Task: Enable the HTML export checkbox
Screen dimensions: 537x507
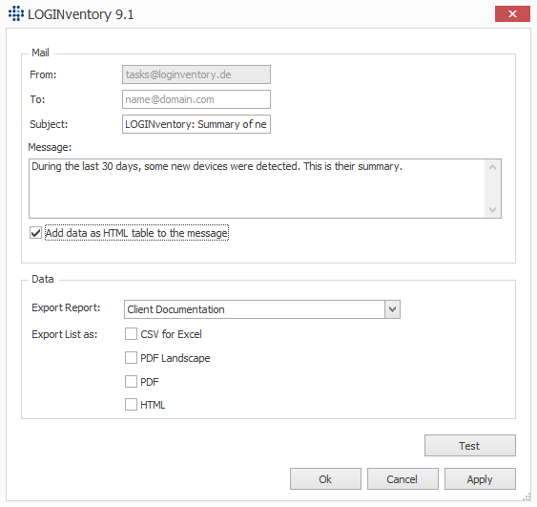Action: click(x=131, y=405)
